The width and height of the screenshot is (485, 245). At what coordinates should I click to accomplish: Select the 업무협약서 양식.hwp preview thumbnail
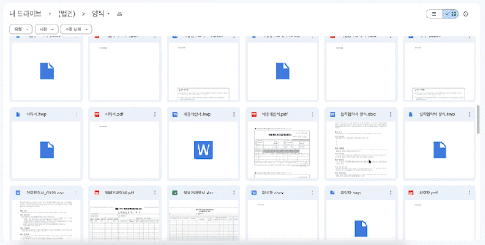pos(439,150)
